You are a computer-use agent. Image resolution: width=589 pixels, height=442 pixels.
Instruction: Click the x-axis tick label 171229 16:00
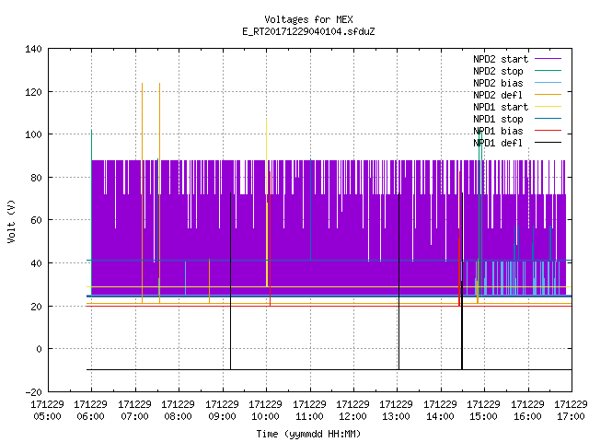click(527, 411)
